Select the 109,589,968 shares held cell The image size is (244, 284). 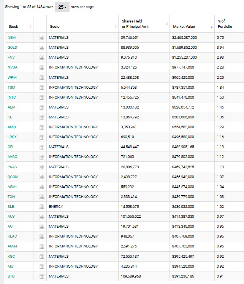point(144,276)
